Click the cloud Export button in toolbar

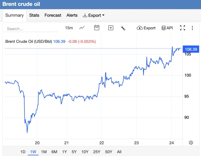coord(146,28)
